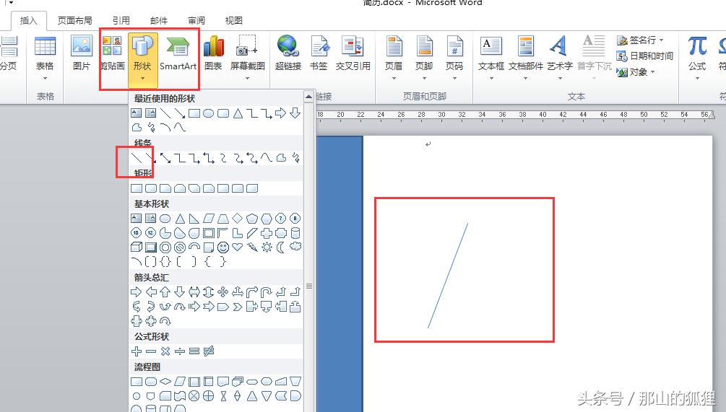The width and height of the screenshot is (726, 412).
Task: Select diamond shape in 基本形状
Action: pyautogui.click(x=238, y=218)
